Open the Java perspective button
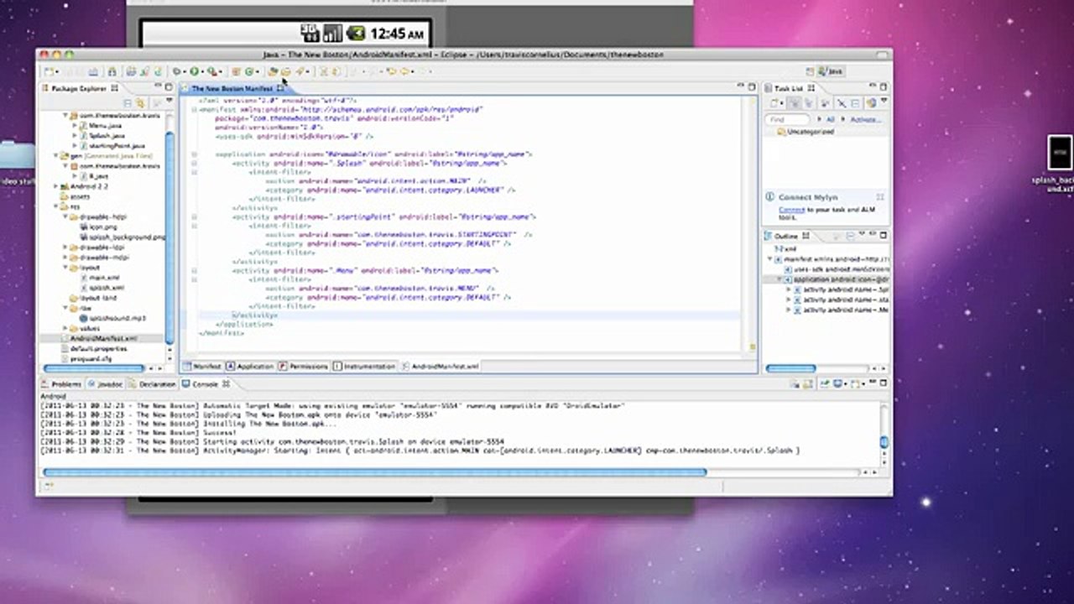This screenshot has width=1074, height=604. click(831, 71)
